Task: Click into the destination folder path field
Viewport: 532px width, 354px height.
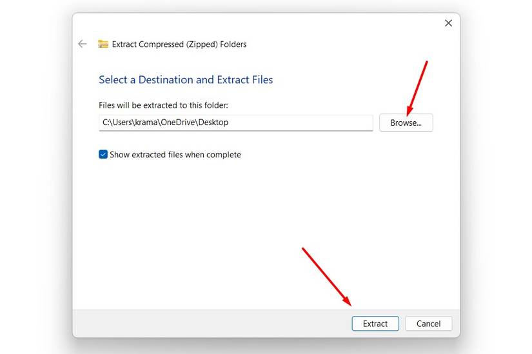Action: pyautogui.click(x=236, y=123)
